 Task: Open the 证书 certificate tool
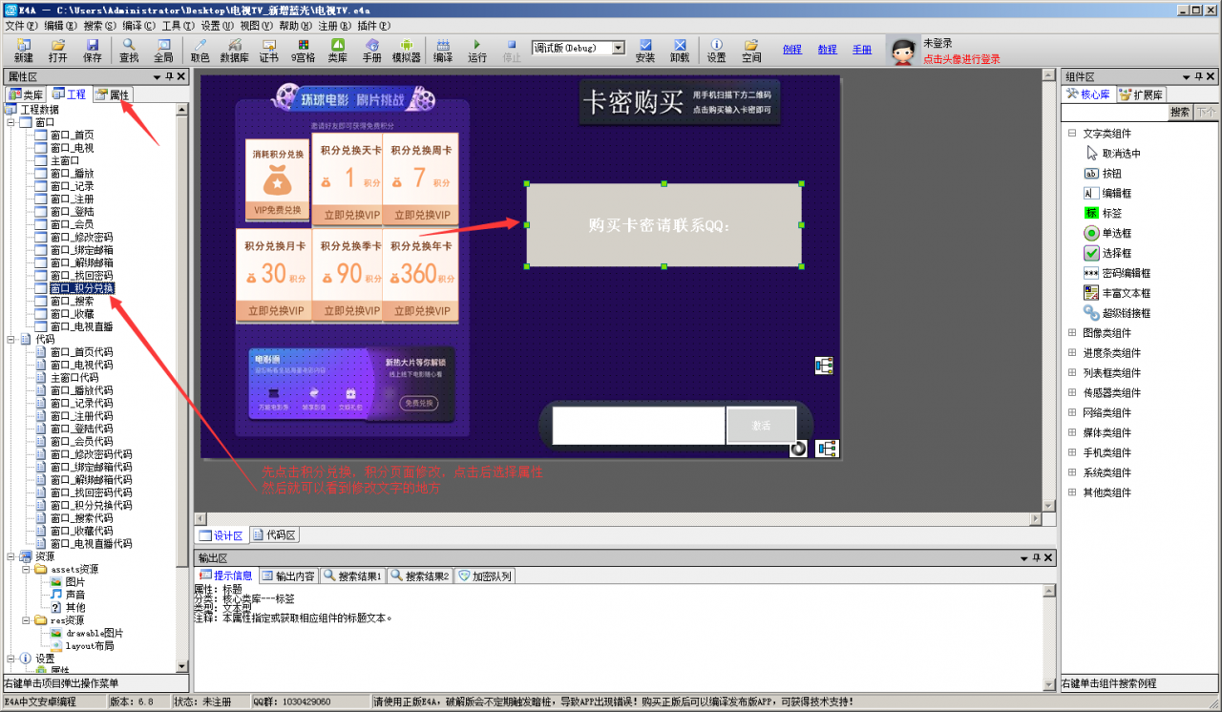(x=270, y=49)
